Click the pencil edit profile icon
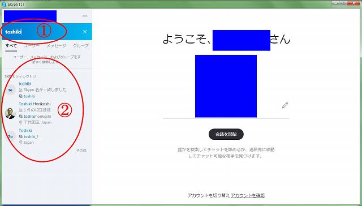 click(285, 105)
